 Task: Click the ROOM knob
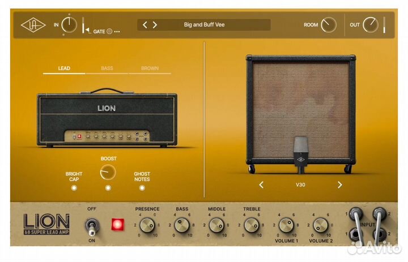328,25
